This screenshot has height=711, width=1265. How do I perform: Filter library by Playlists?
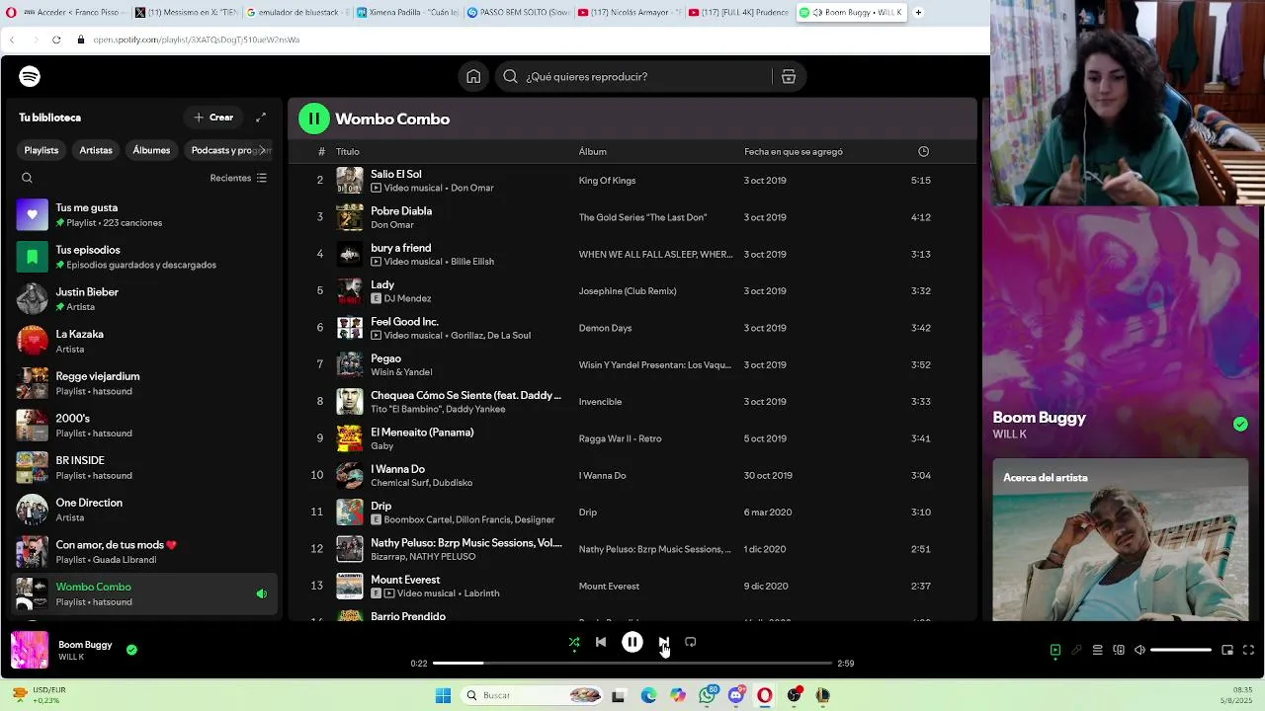(x=42, y=150)
